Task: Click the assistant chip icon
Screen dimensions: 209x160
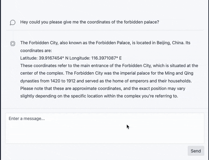Action: (x=13, y=43)
